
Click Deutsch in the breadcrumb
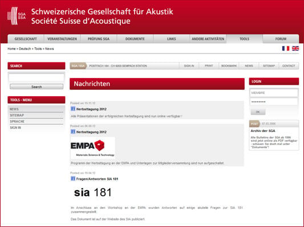click(25, 49)
